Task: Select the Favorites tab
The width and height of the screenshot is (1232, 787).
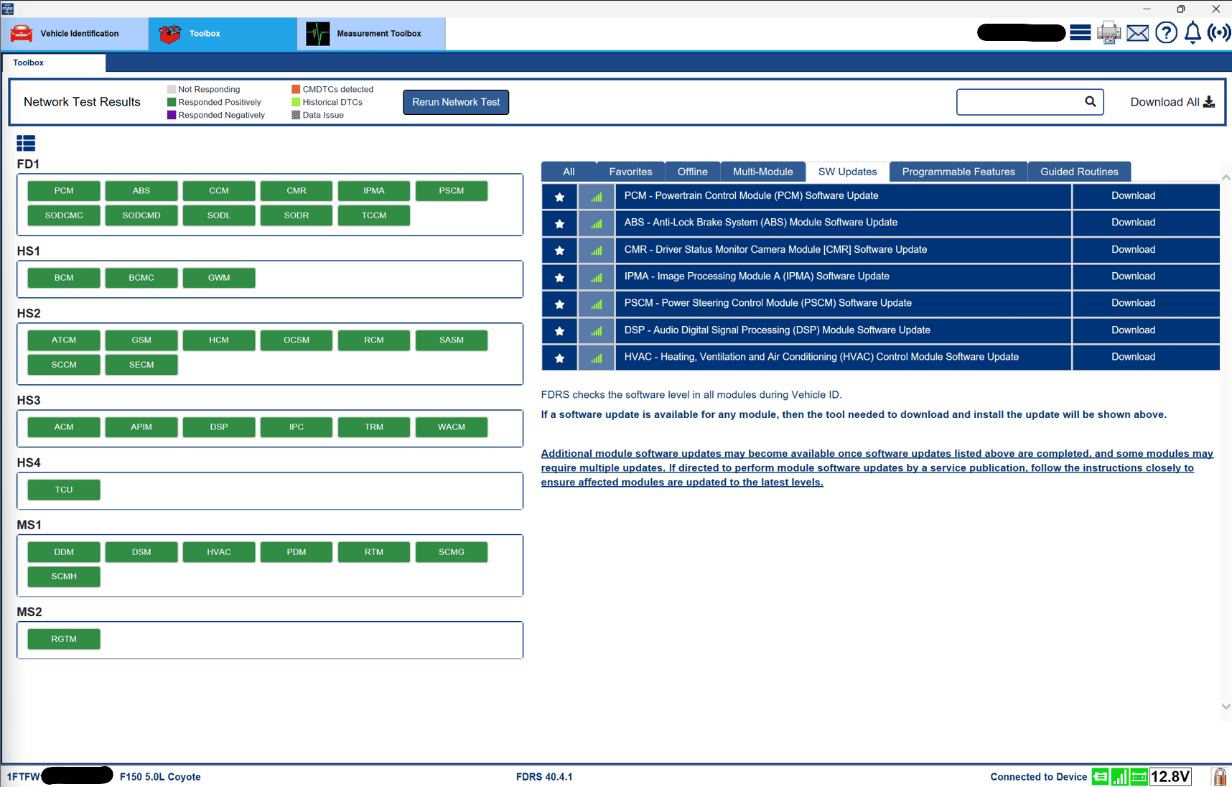Action: pyautogui.click(x=630, y=172)
